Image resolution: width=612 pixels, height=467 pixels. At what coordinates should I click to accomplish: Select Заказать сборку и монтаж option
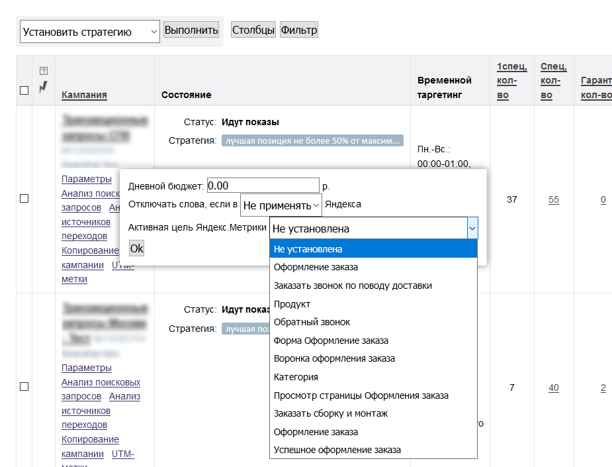click(x=331, y=413)
